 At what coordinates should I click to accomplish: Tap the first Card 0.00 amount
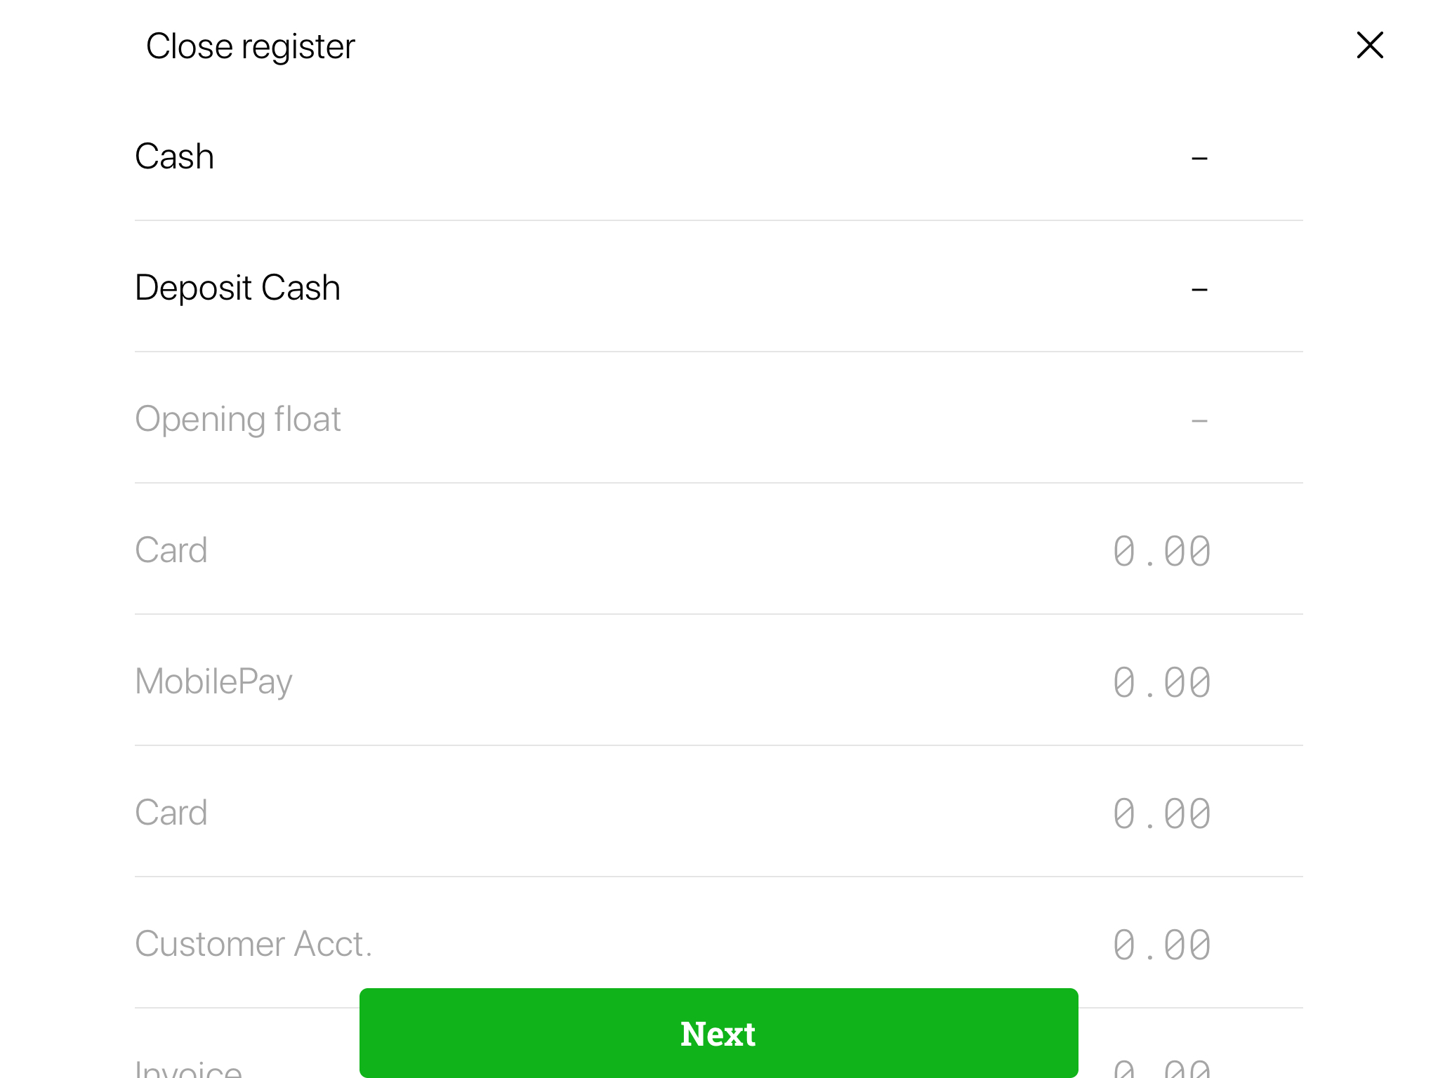point(1161,551)
